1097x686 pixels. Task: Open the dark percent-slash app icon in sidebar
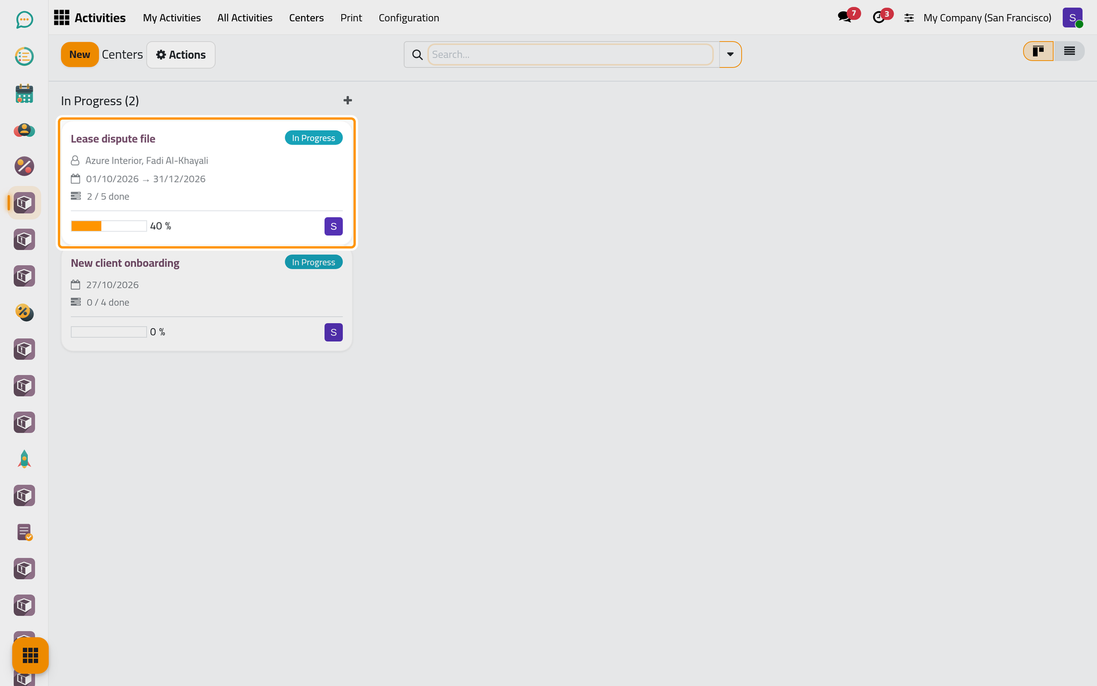24,166
